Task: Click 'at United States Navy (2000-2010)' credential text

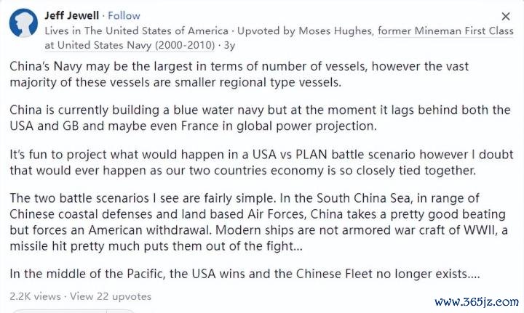Action: pyautogui.click(x=130, y=45)
